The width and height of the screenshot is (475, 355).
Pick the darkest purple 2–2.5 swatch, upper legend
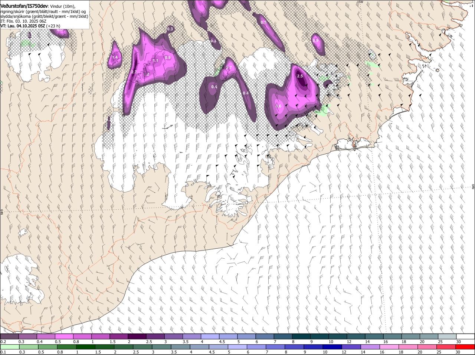[137, 336]
